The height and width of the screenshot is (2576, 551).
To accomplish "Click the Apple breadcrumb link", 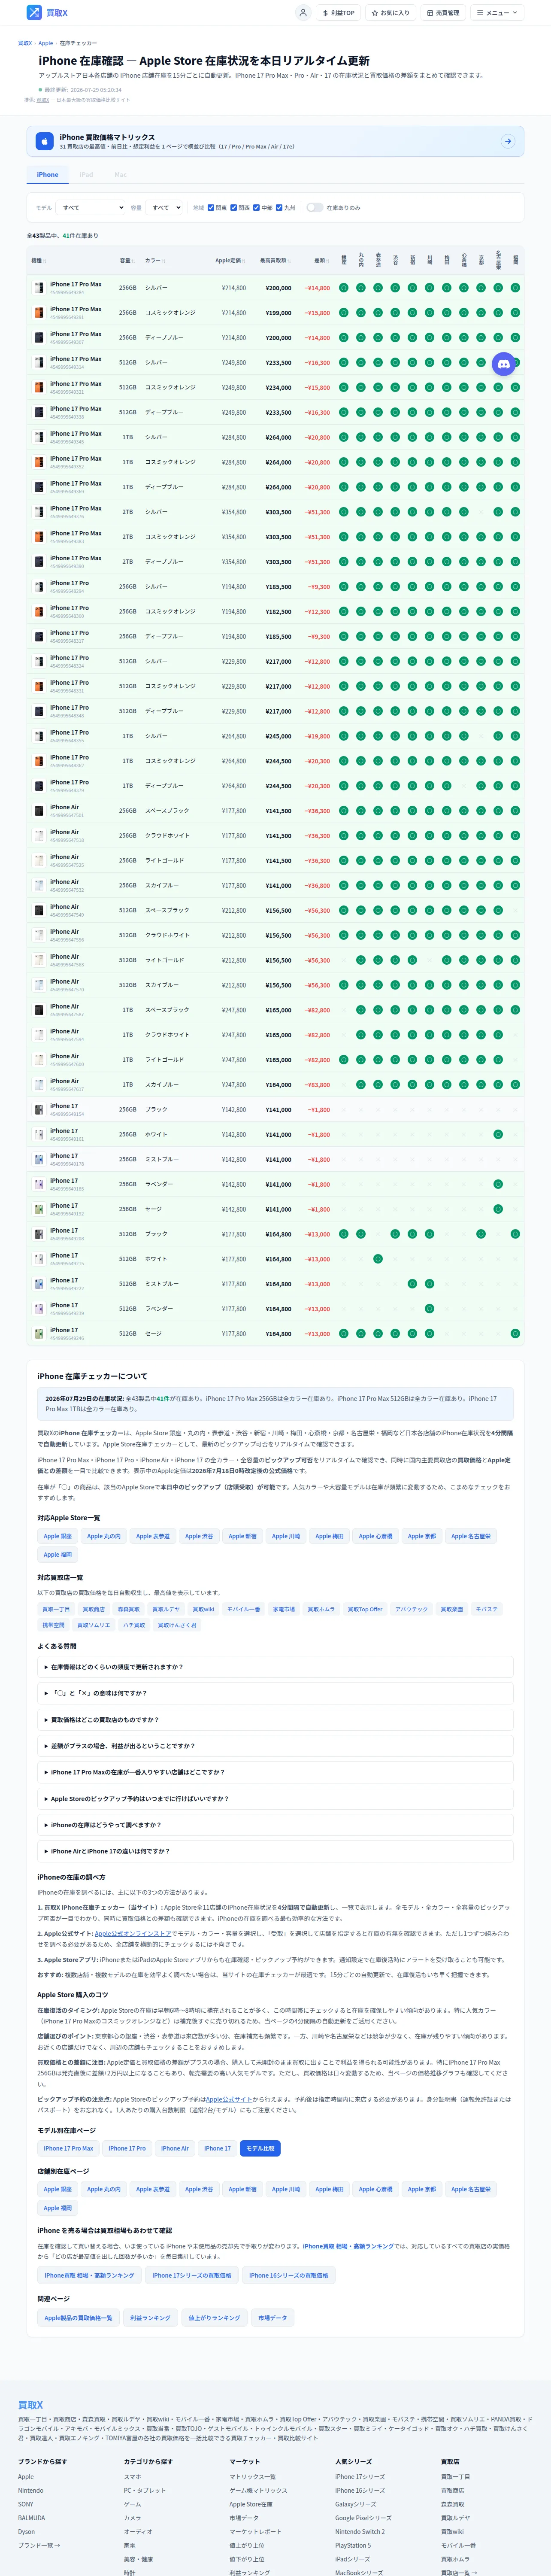I will tap(46, 43).
